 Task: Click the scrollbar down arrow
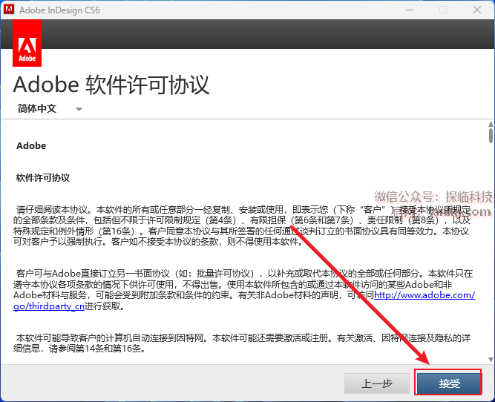(491, 360)
